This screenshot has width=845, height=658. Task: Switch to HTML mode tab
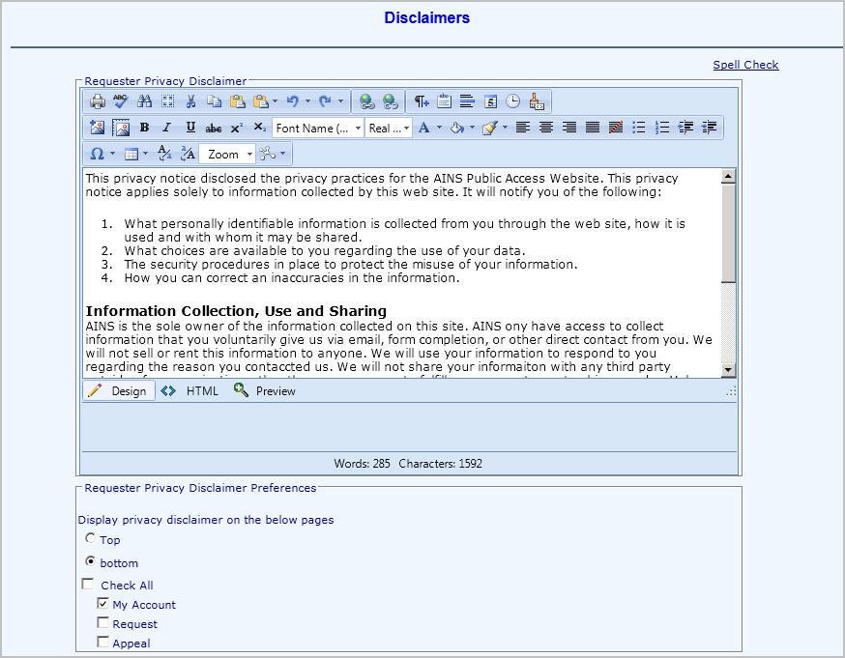(x=189, y=391)
